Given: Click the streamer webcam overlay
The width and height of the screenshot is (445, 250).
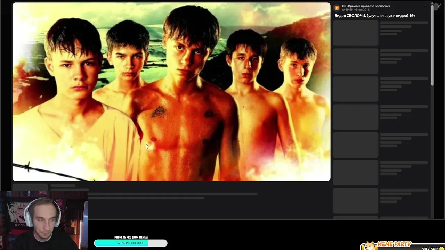Looking at the screenshot, I should [x=43, y=220].
